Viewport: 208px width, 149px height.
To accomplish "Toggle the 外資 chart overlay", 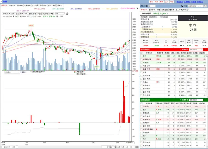I will click(8, 14).
